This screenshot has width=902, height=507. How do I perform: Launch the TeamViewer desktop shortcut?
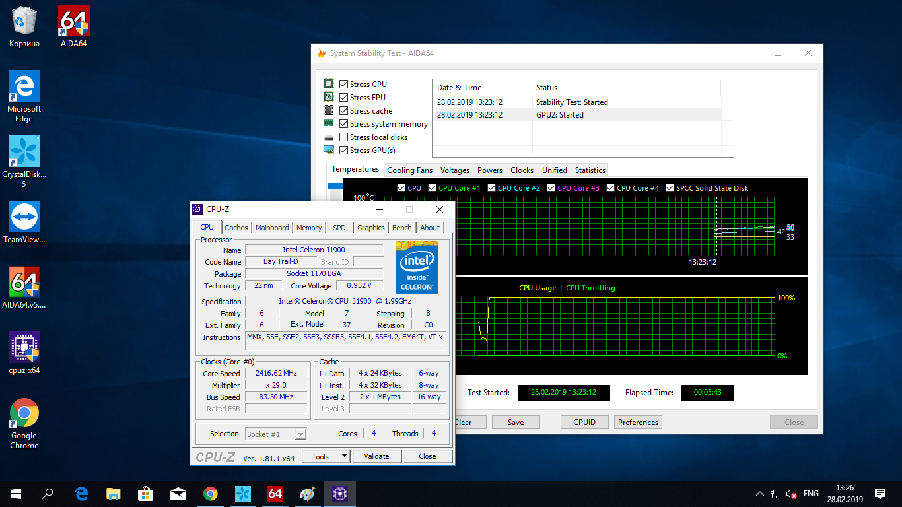24,222
